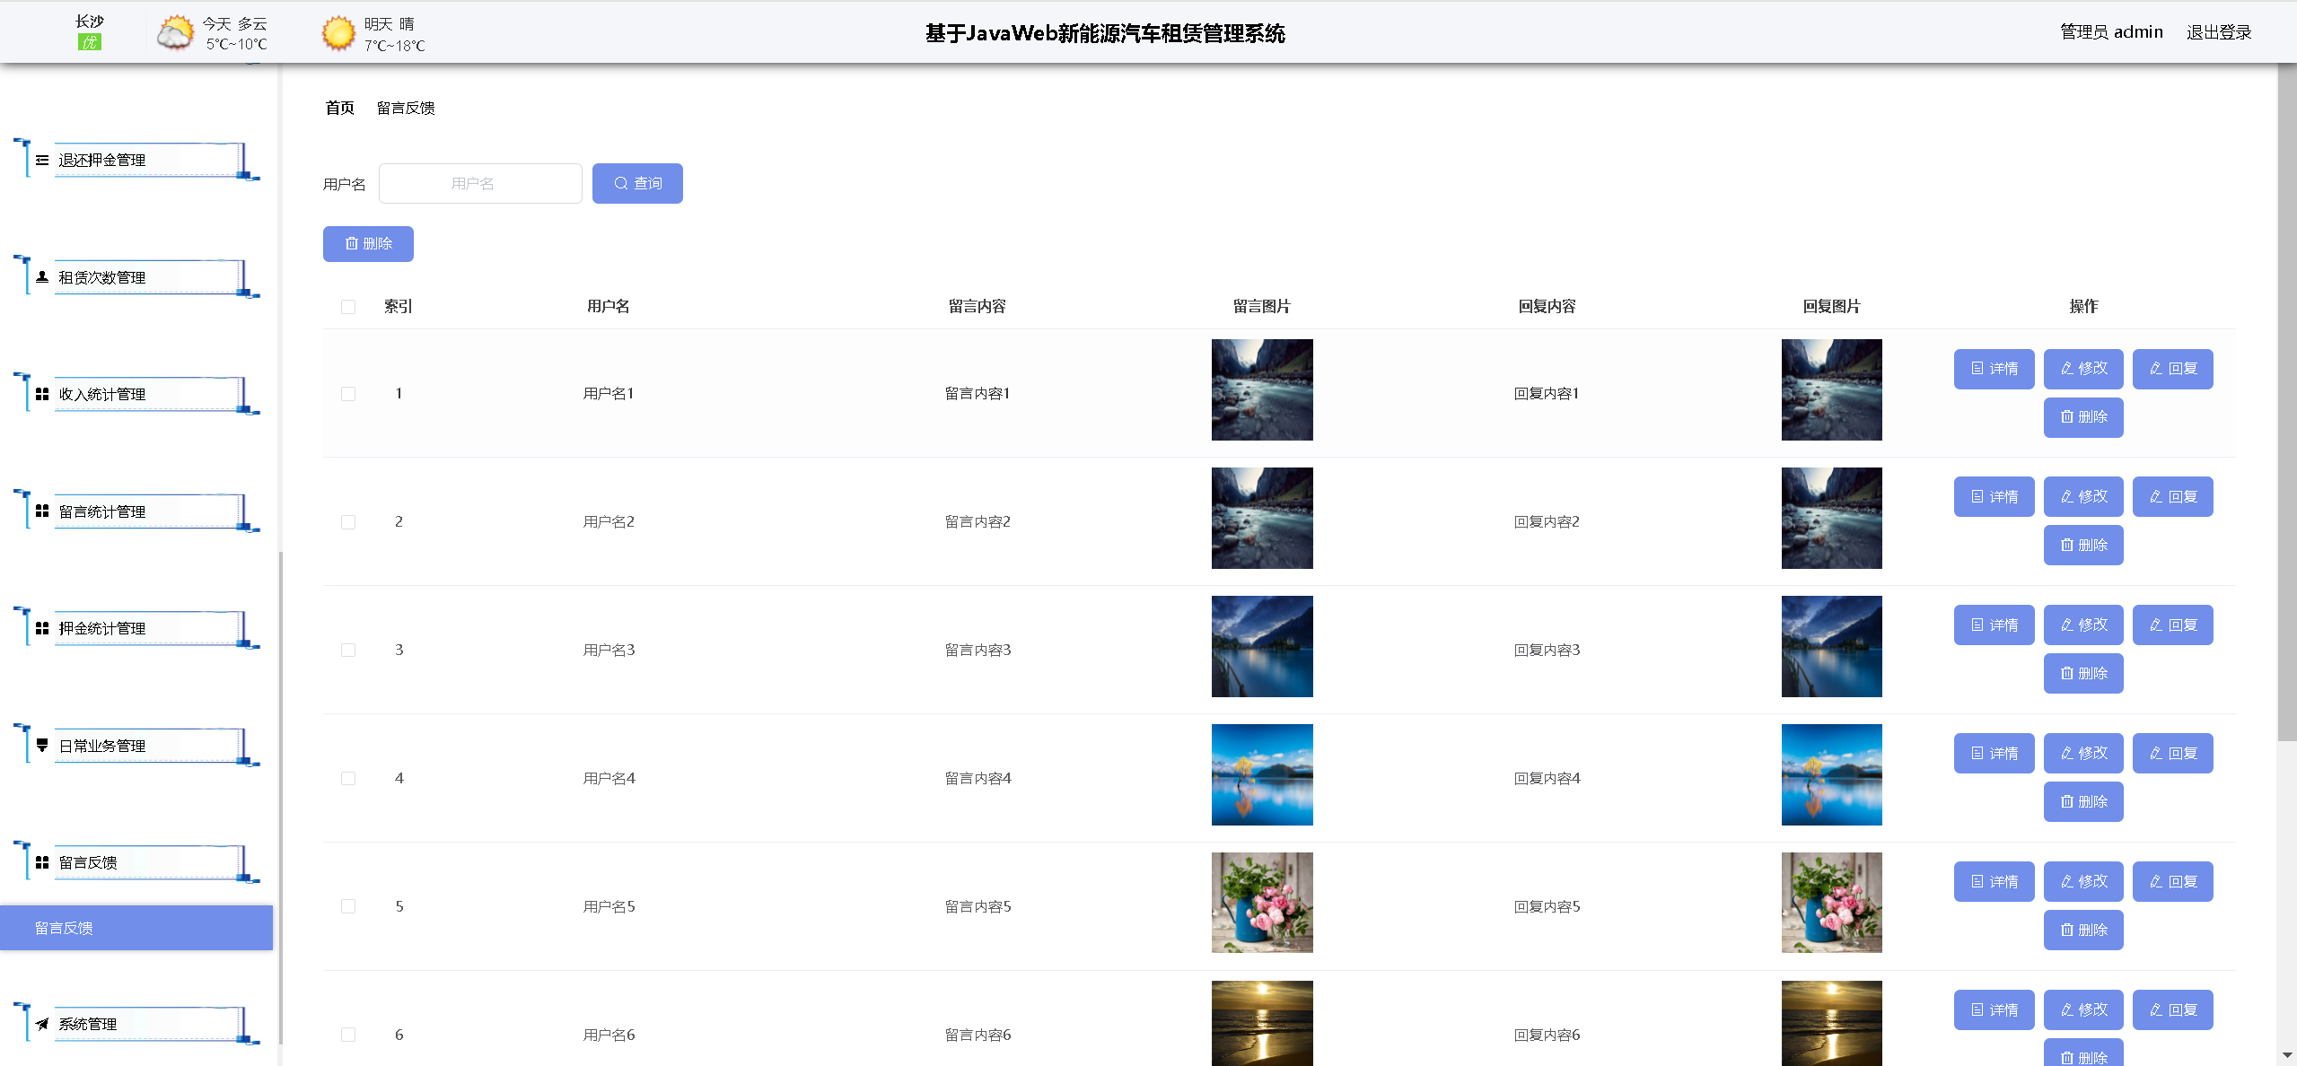Image resolution: width=2297 pixels, height=1066 pixels.
Task: Check the checkbox for row 用户名6
Action: click(x=348, y=1035)
